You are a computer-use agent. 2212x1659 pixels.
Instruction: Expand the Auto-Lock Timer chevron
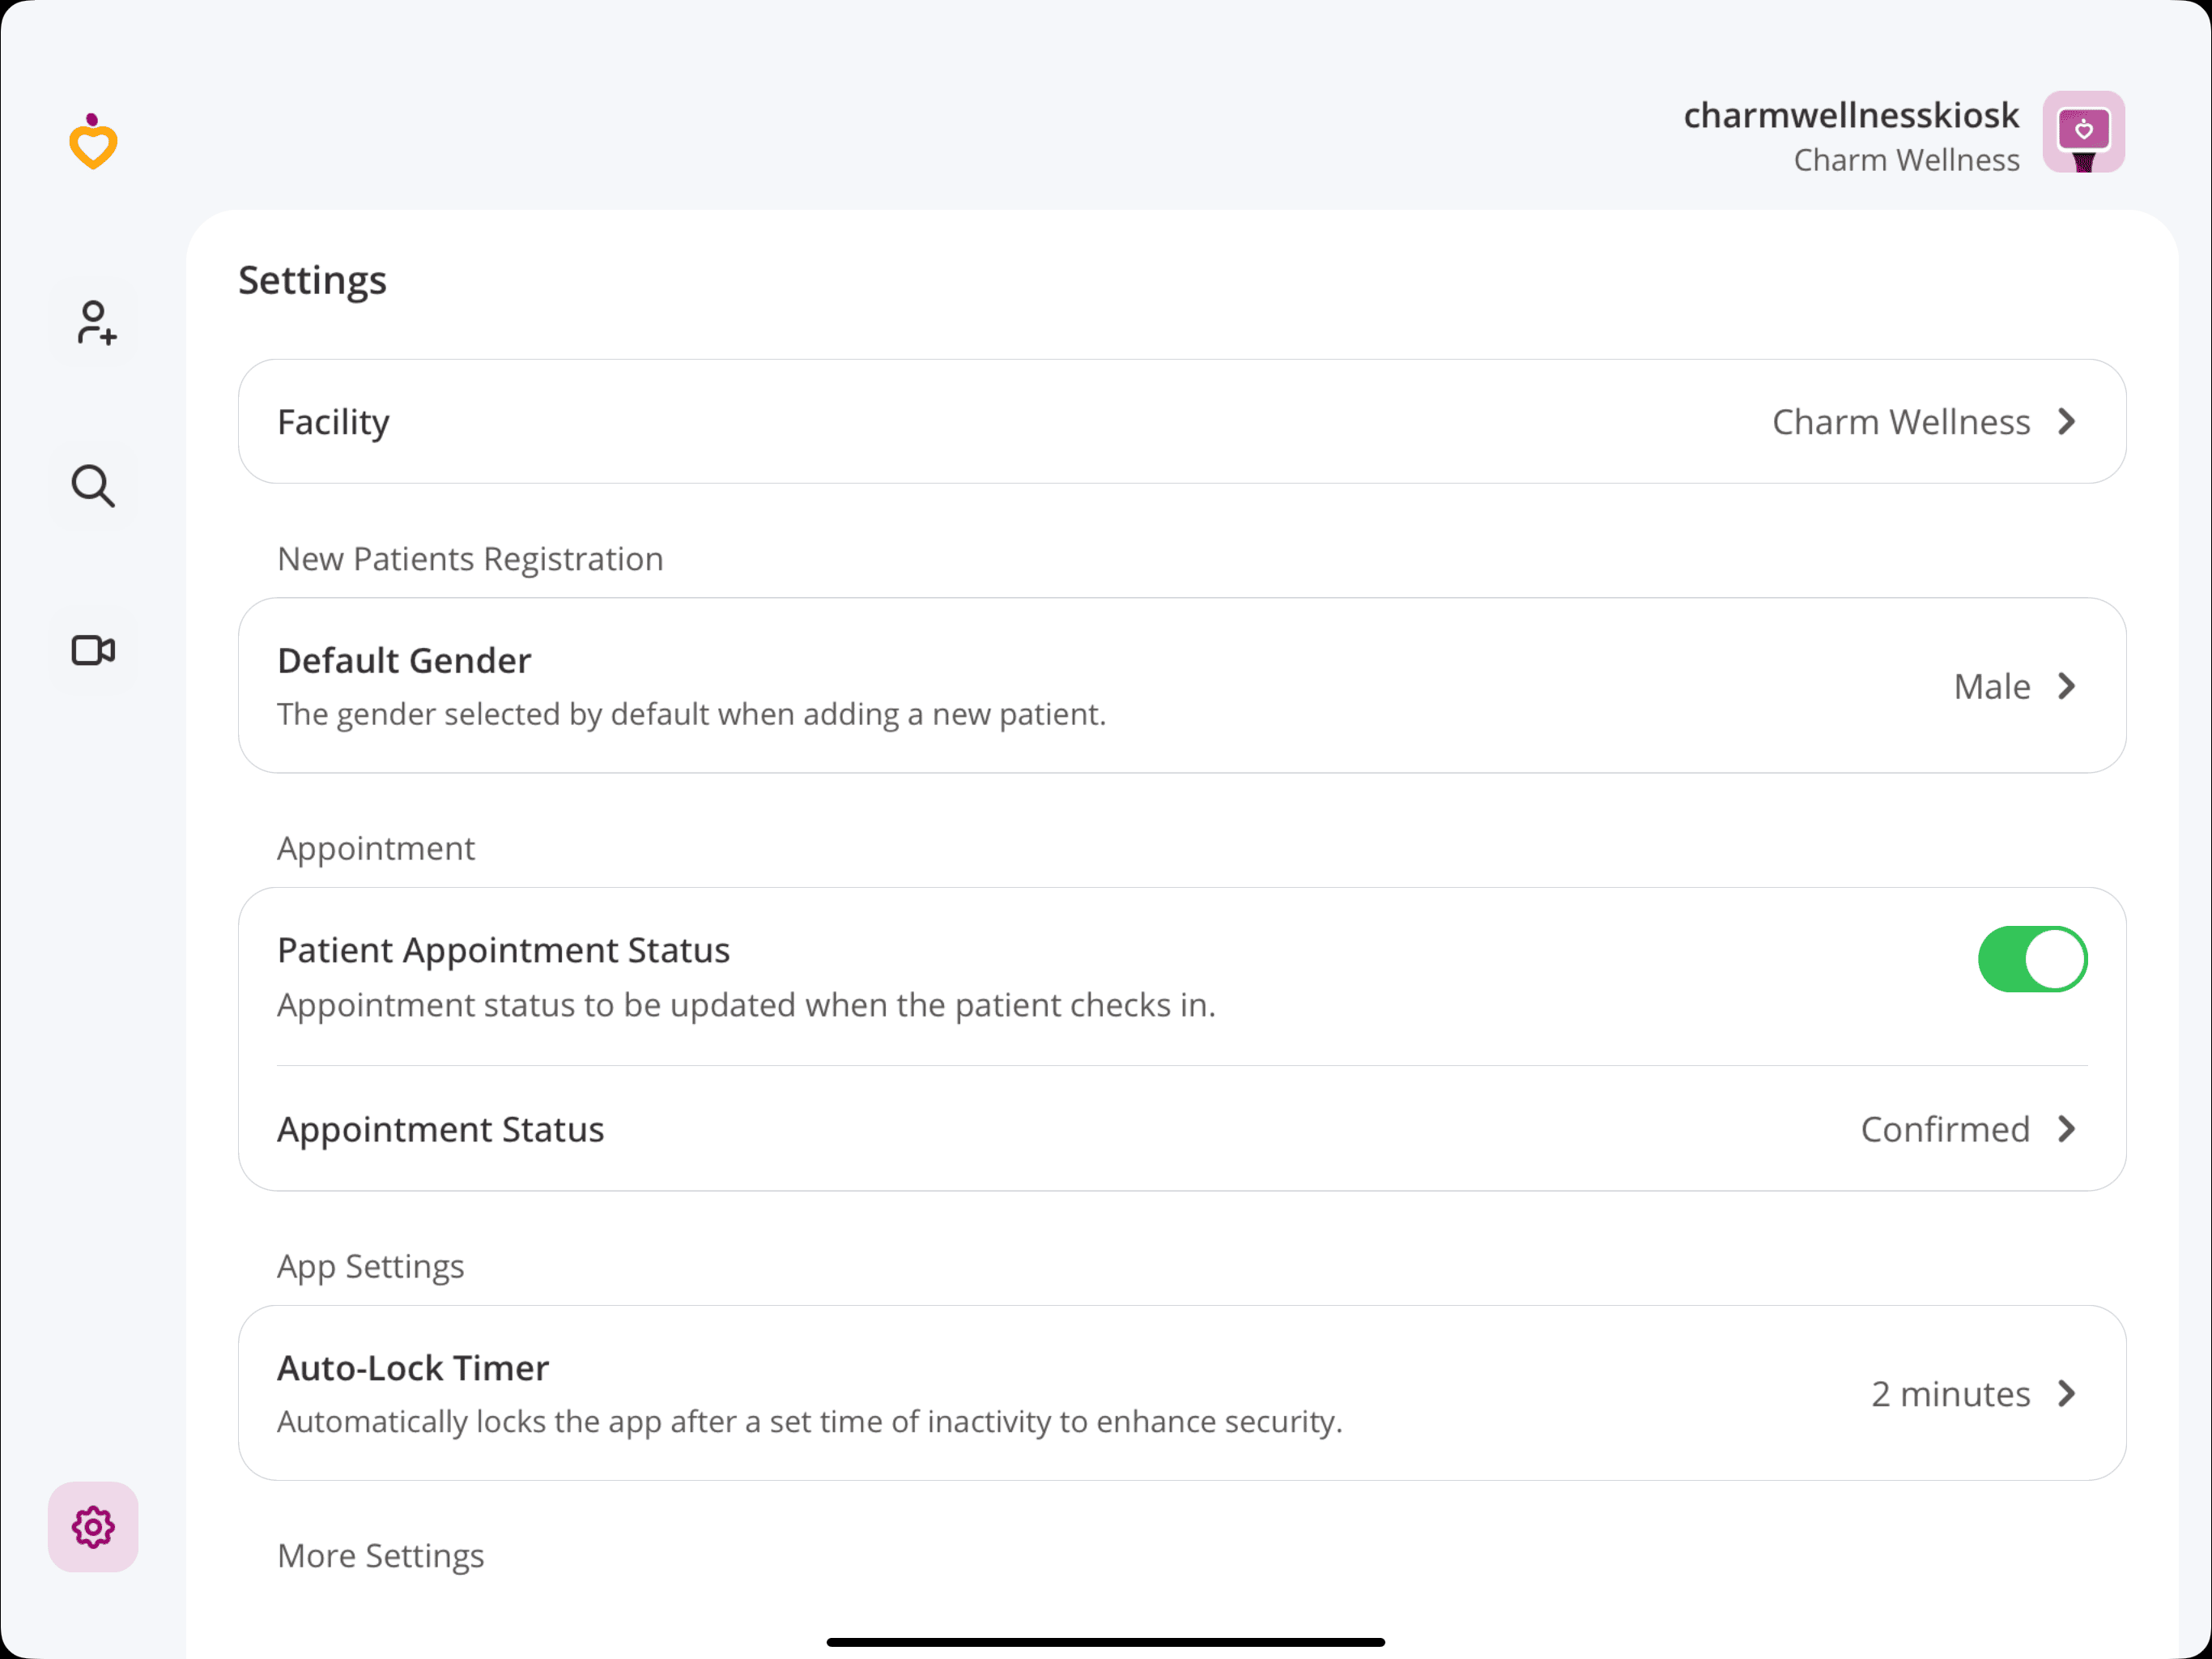pos(2067,1392)
